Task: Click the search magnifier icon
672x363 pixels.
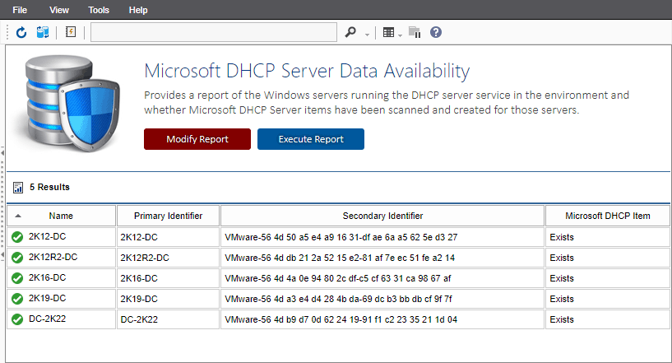Action: click(350, 32)
